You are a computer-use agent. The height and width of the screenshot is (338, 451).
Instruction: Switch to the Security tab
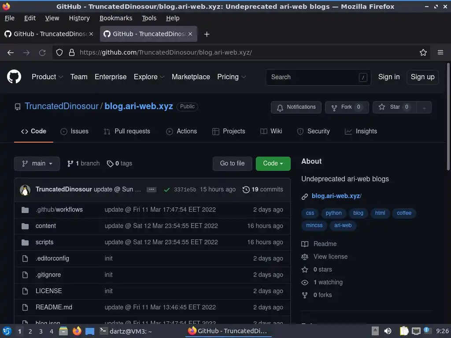(x=313, y=131)
